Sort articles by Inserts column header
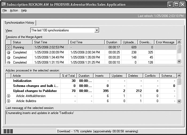Viewport: 187px width, 135px height. tap(102, 76)
